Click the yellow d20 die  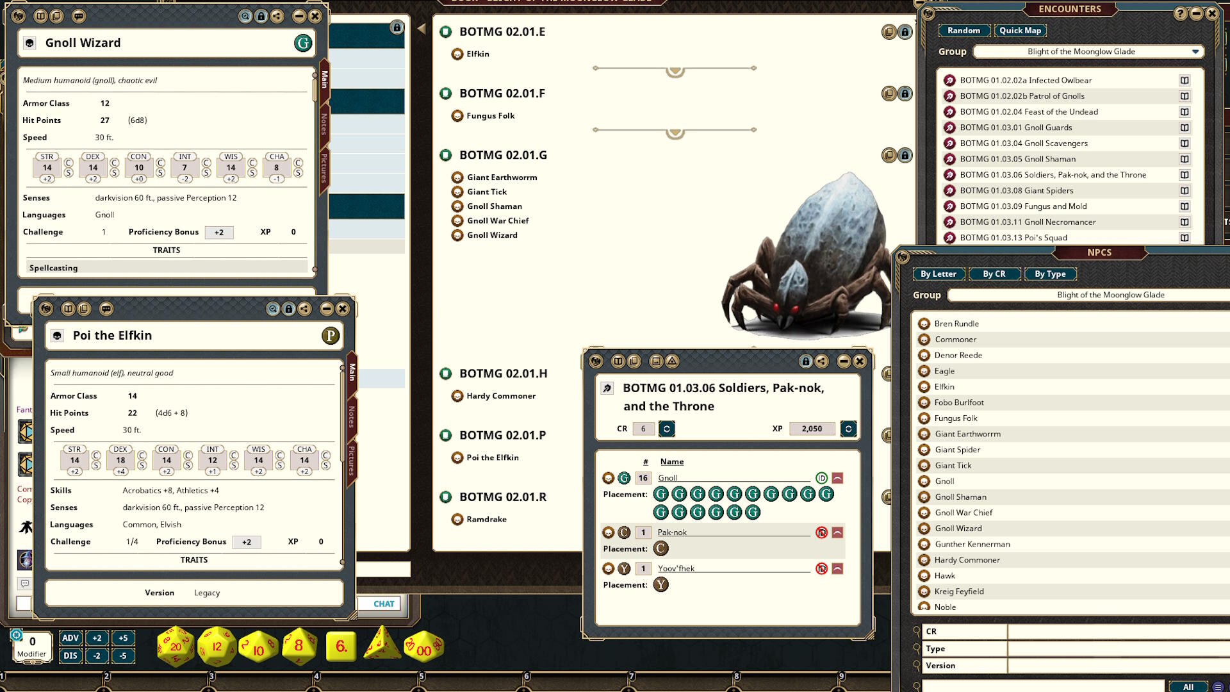click(x=176, y=647)
